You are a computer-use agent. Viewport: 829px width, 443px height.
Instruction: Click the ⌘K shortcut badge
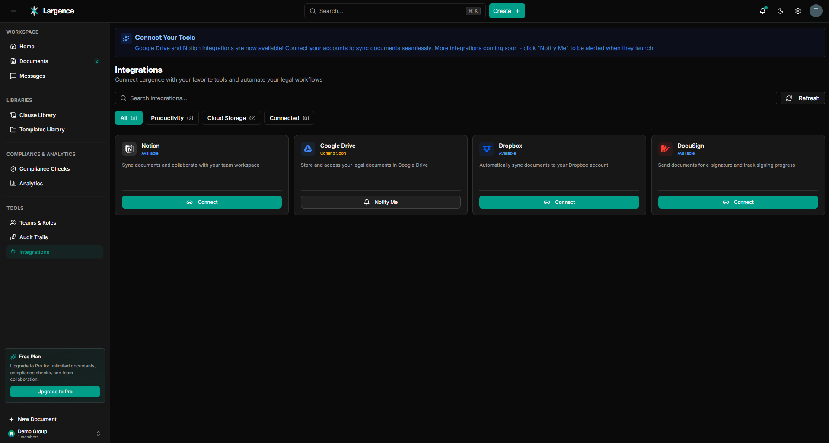pos(473,11)
